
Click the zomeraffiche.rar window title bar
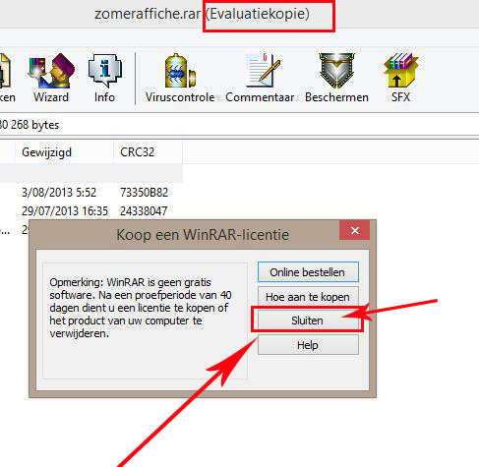point(202,14)
